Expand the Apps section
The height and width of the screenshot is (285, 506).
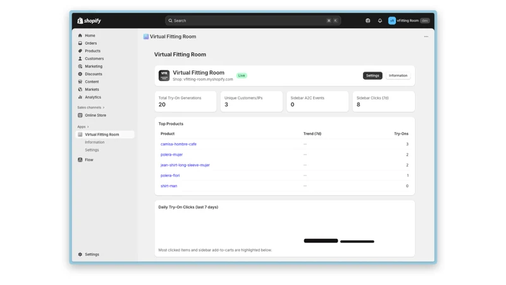point(83,127)
